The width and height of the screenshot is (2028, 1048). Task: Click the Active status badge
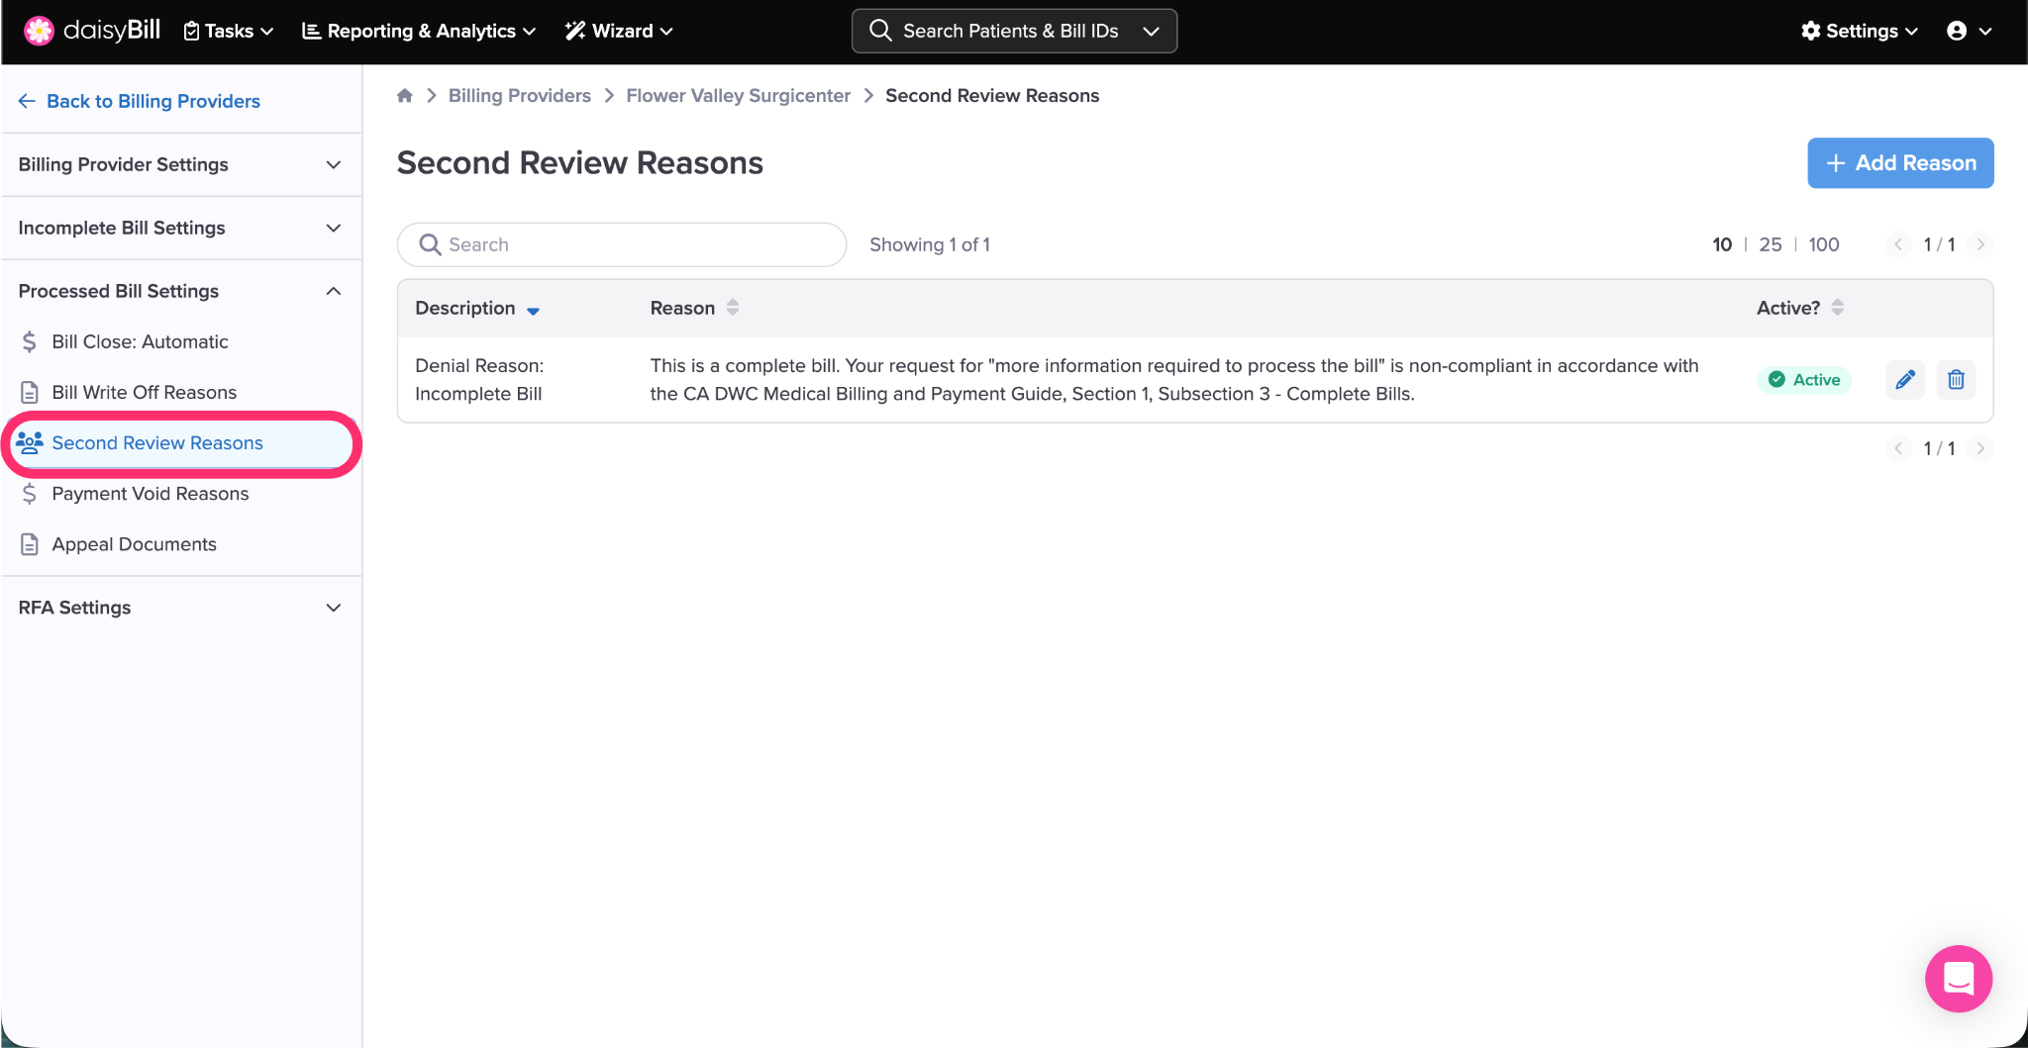[x=1804, y=380]
